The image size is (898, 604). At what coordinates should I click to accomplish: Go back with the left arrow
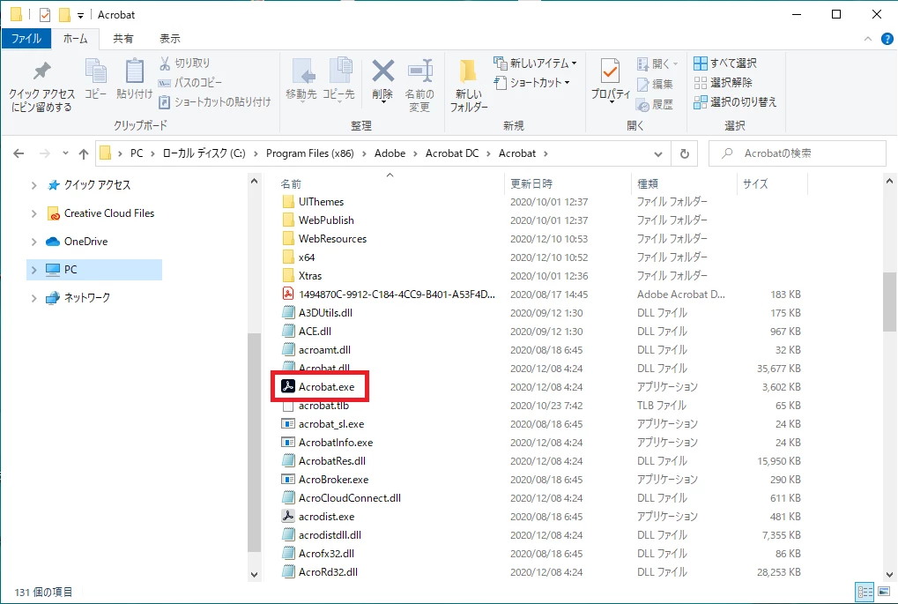point(19,153)
